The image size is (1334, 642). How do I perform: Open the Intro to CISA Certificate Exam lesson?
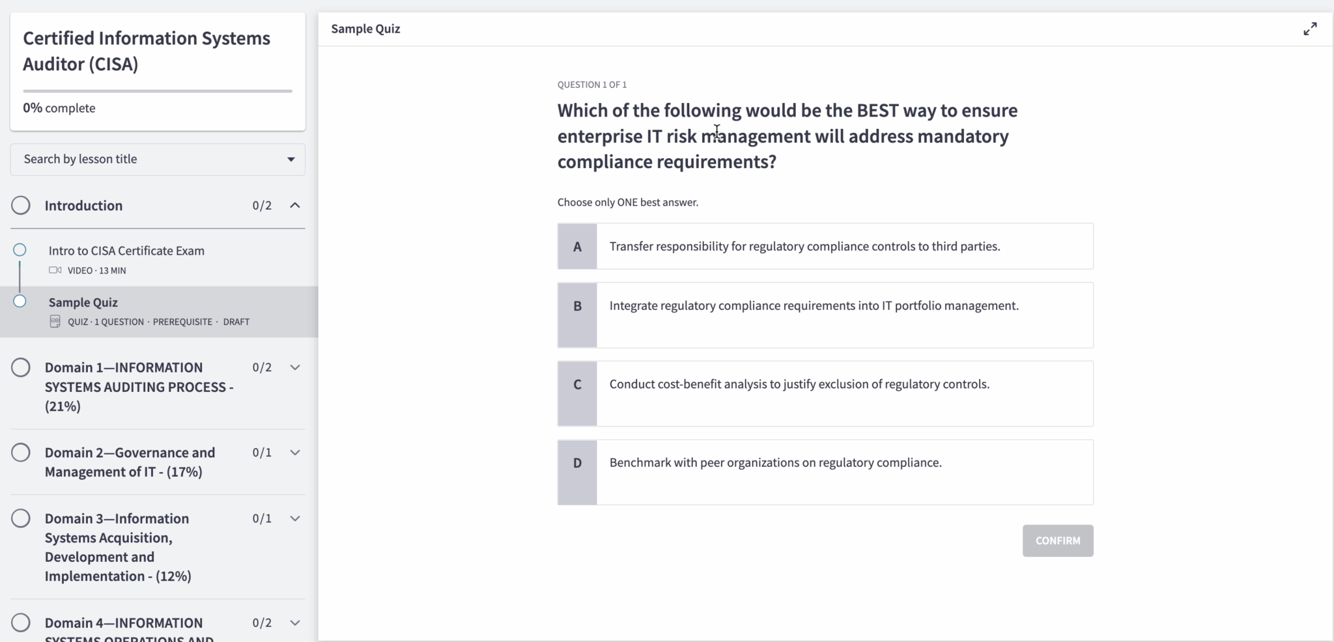pyautogui.click(x=127, y=250)
